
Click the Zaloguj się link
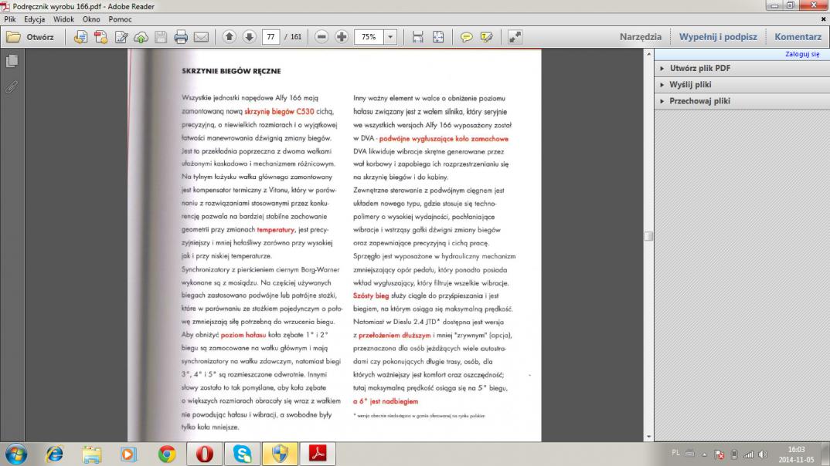(801, 55)
